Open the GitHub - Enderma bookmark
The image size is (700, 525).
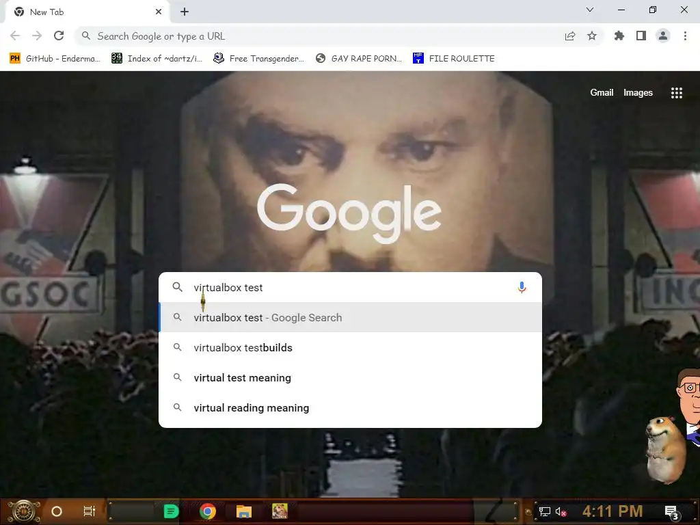tap(55, 59)
